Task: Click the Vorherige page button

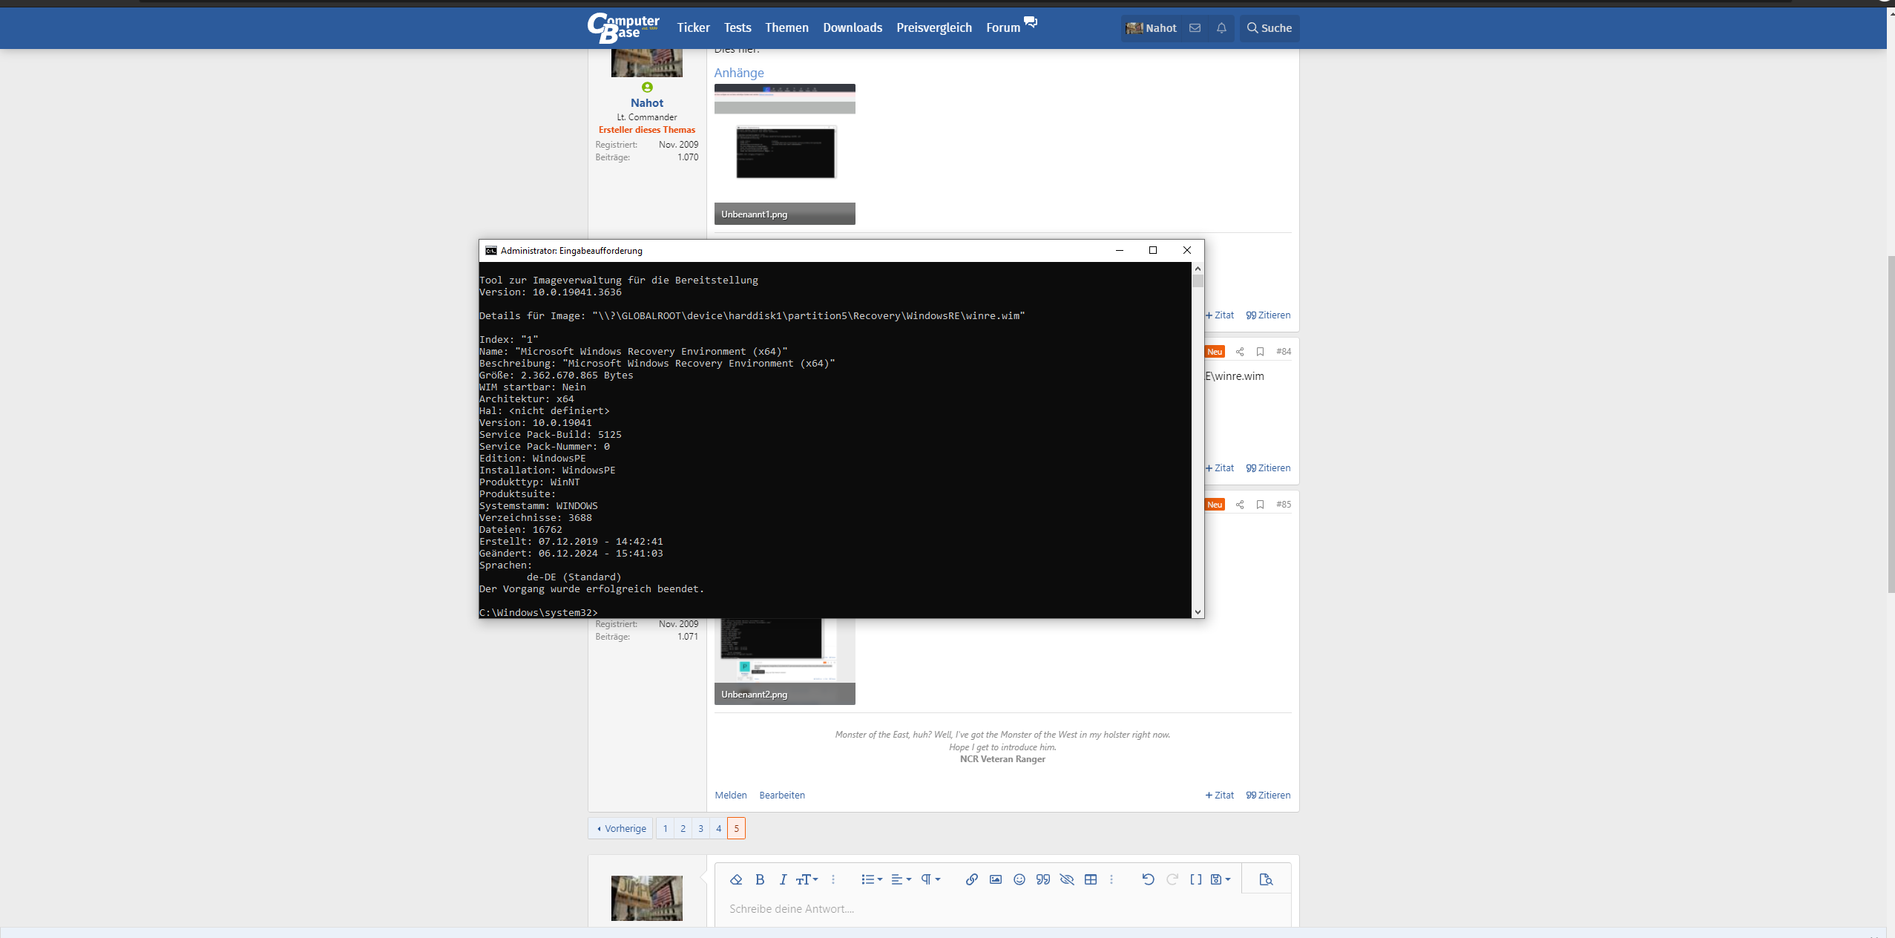Action: click(x=621, y=828)
